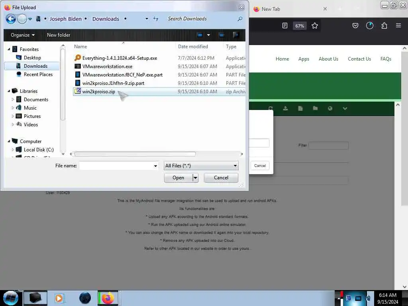Open the FAQs nav link
The width and height of the screenshot is (408, 306).
386,59
